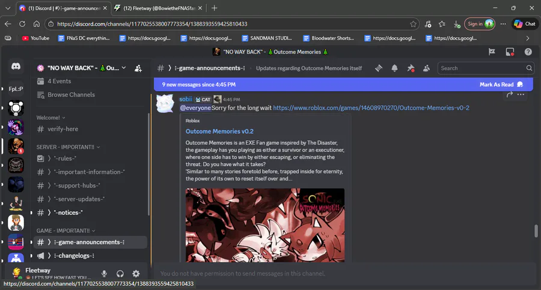
Task: Deafen with headphones icon
Action: tap(120, 274)
